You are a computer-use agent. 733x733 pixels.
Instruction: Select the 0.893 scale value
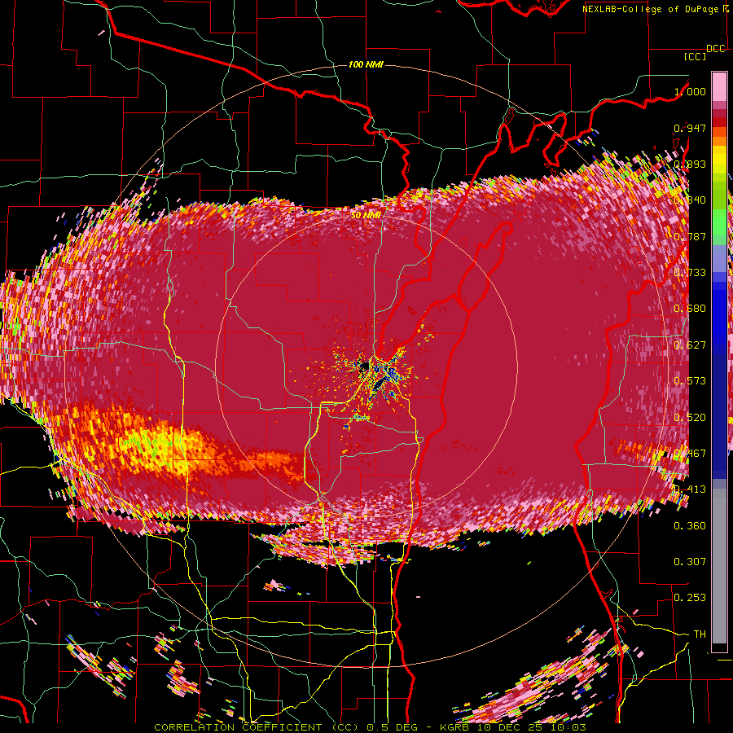point(690,164)
